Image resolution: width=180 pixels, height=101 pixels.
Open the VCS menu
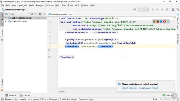pyautogui.click(x=77, y=5)
